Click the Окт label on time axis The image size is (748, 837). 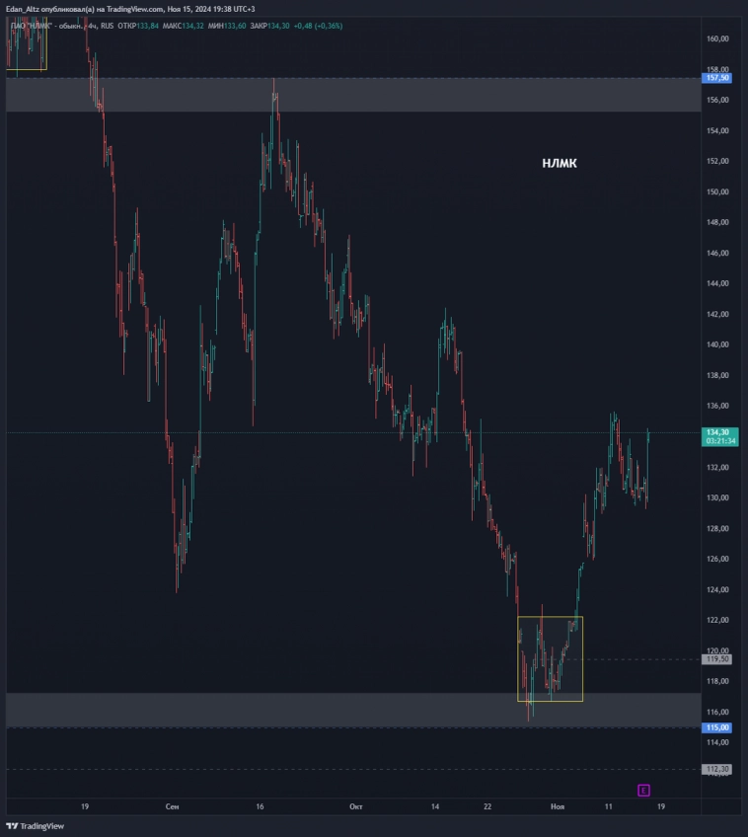click(356, 806)
